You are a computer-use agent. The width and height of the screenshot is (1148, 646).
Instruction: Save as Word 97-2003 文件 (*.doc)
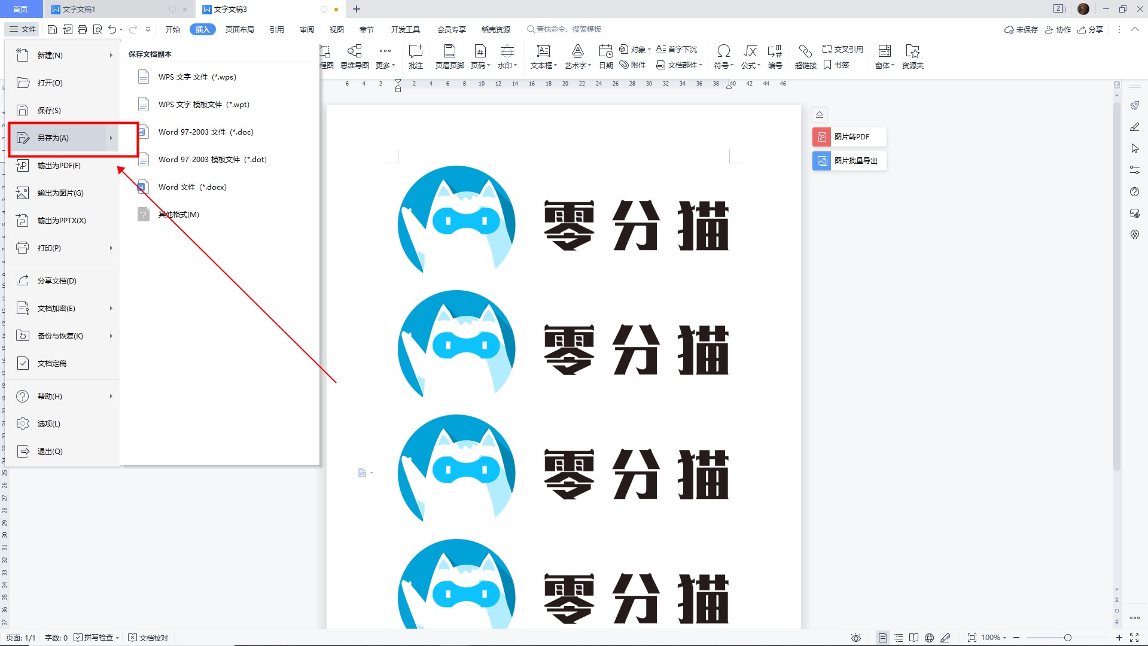click(206, 132)
